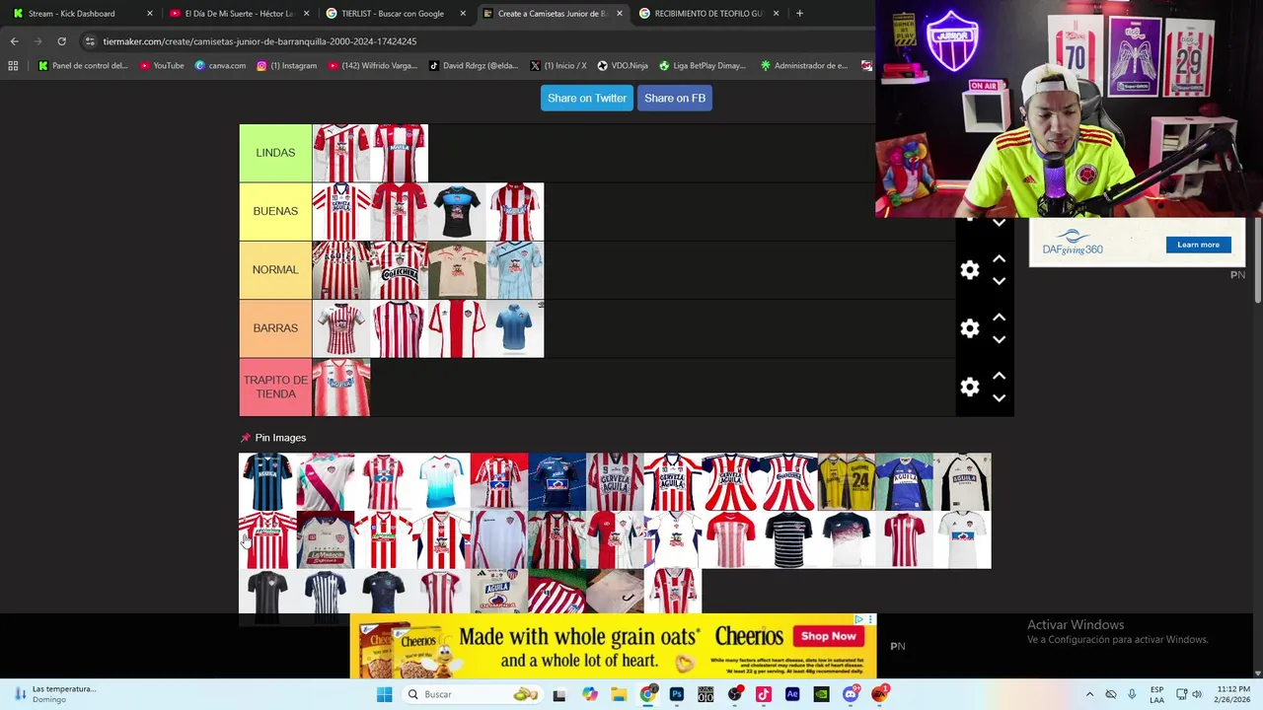Click Share on FB button
Screen dimensions: 1263x710
(675, 98)
